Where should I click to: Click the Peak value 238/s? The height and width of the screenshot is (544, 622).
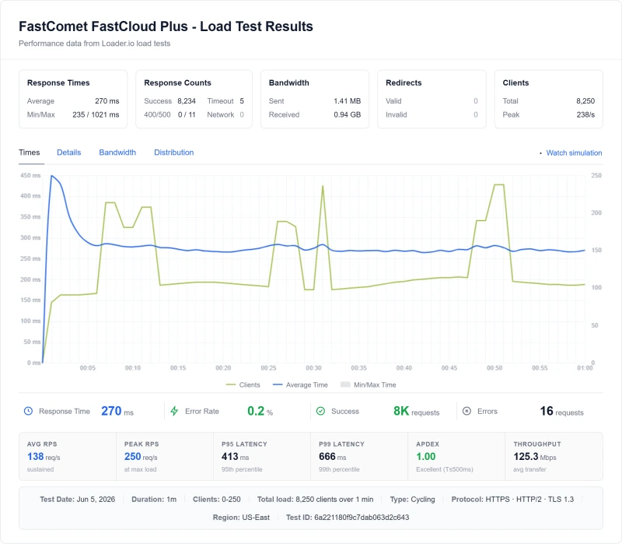point(585,114)
